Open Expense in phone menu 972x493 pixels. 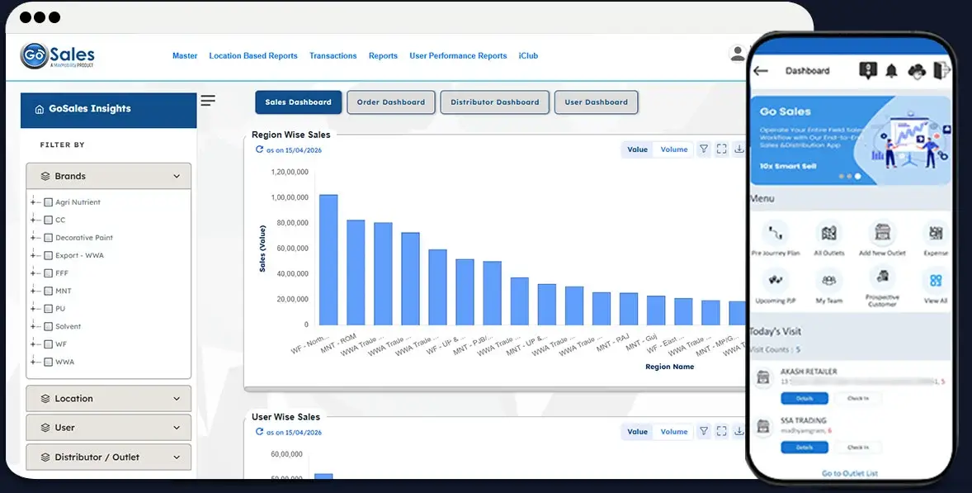(x=936, y=239)
